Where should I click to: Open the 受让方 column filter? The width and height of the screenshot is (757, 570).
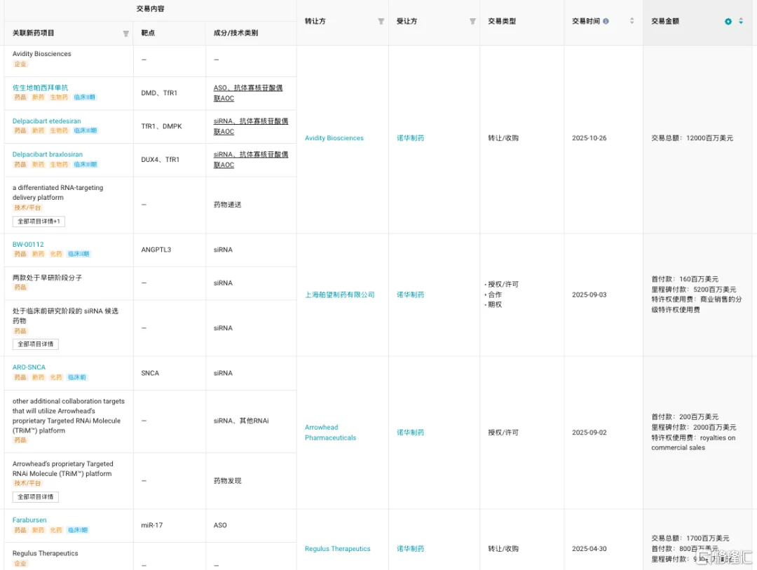click(x=472, y=21)
